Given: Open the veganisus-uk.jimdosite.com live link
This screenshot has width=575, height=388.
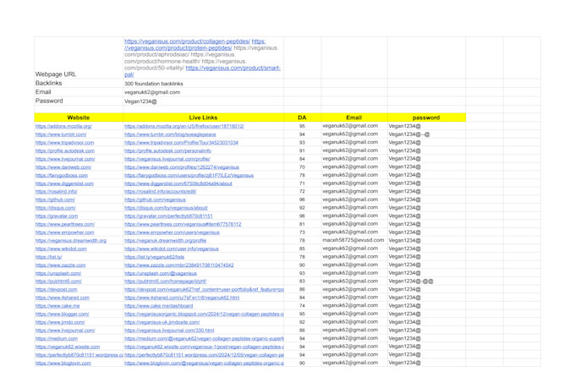Looking at the screenshot, I should [162, 322].
